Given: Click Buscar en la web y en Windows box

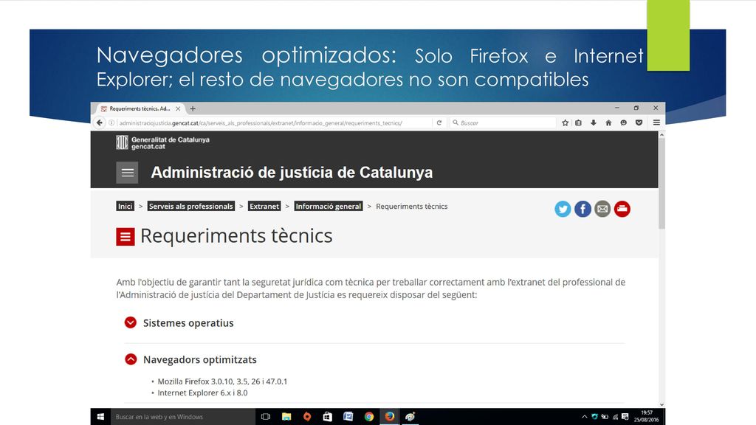Looking at the screenshot, I should click(183, 417).
